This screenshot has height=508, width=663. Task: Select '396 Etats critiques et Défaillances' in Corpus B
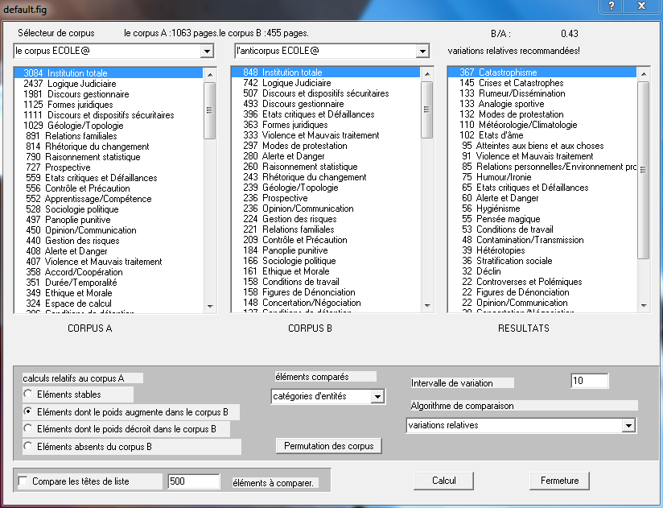326,114
